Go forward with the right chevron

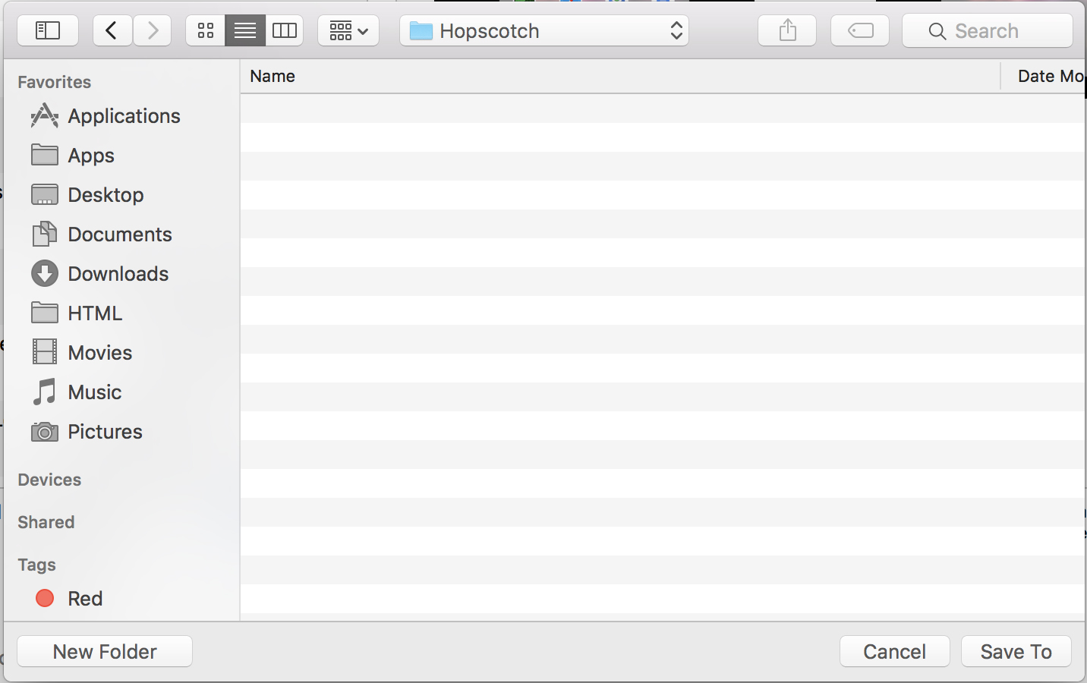click(153, 30)
